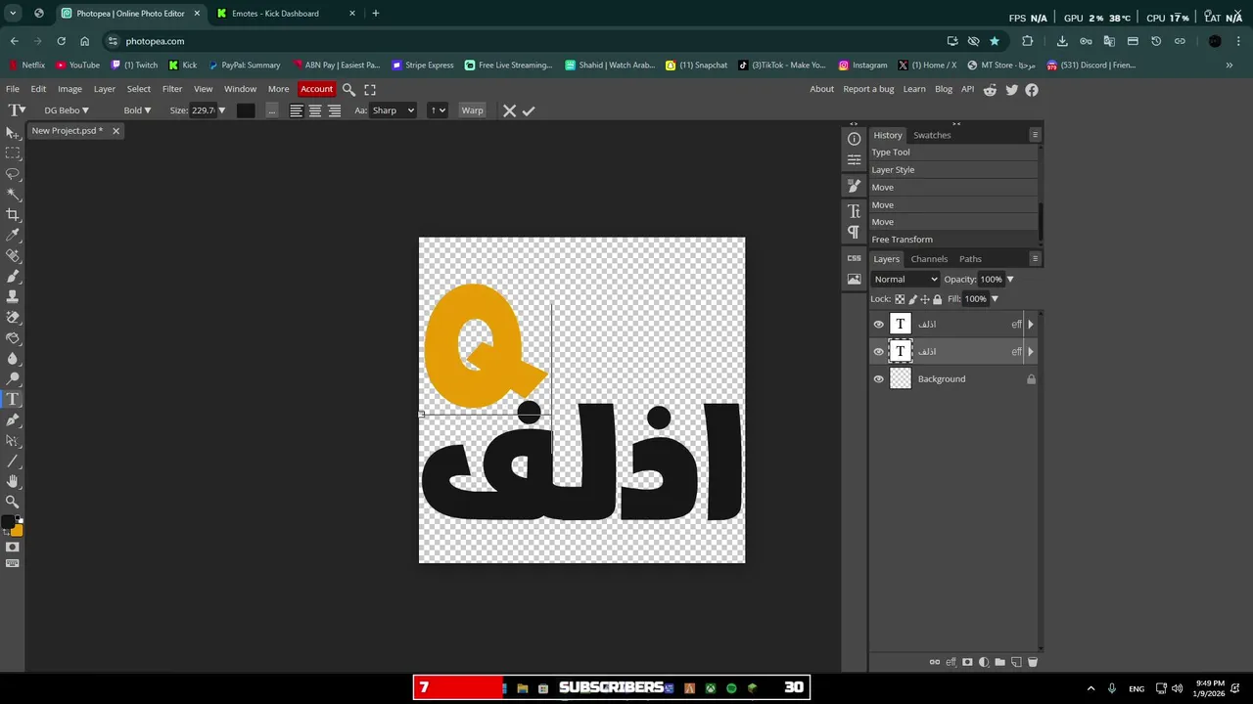Screen dimensions: 1253x704
Task: Hide the highlighted text layer
Action: [878, 352]
